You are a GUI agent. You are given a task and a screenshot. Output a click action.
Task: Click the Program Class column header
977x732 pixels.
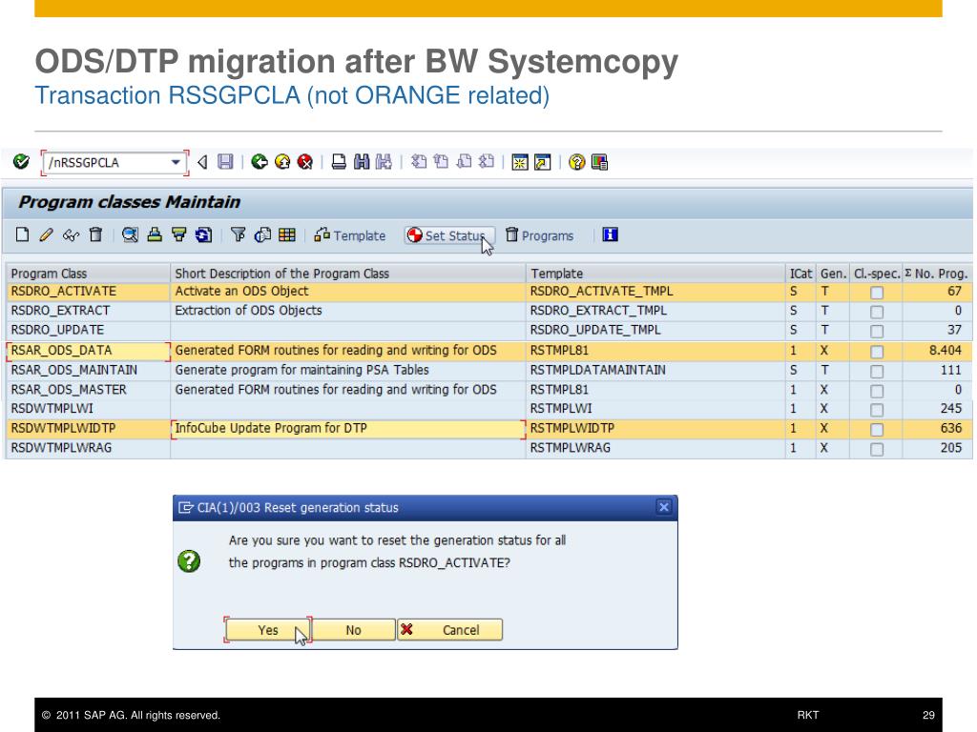pos(88,274)
